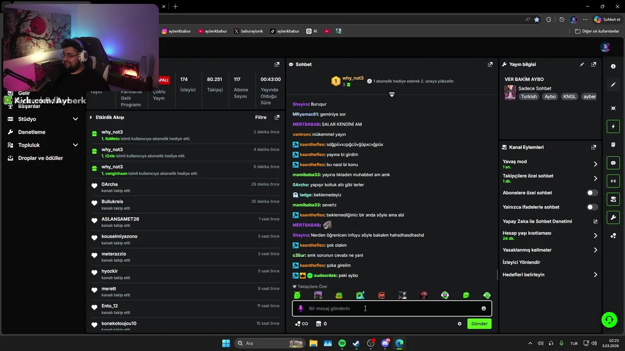Click the red angry face emote
The width and height of the screenshot is (625, 351).
click(381, 295)
